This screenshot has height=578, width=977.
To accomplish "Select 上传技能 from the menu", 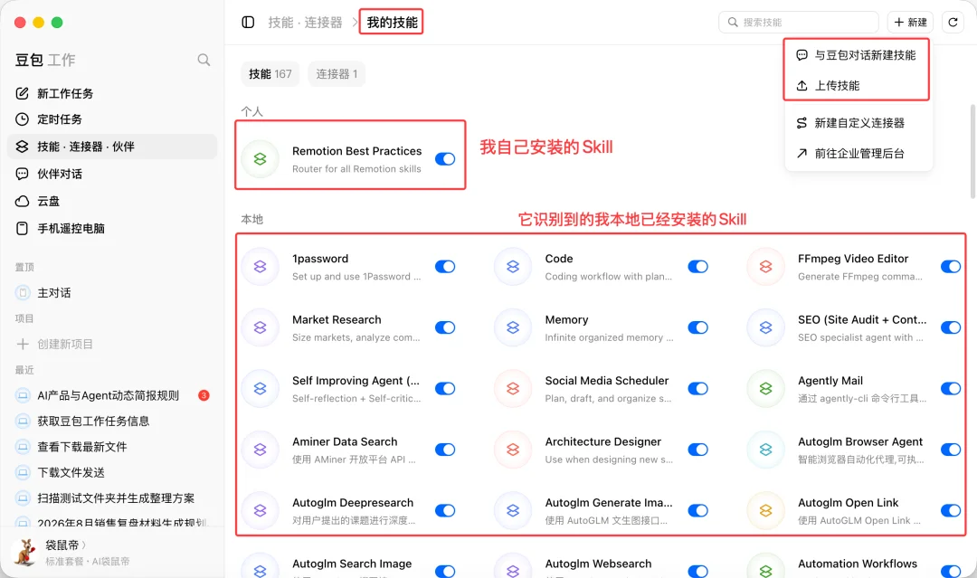I will [857, 85].
